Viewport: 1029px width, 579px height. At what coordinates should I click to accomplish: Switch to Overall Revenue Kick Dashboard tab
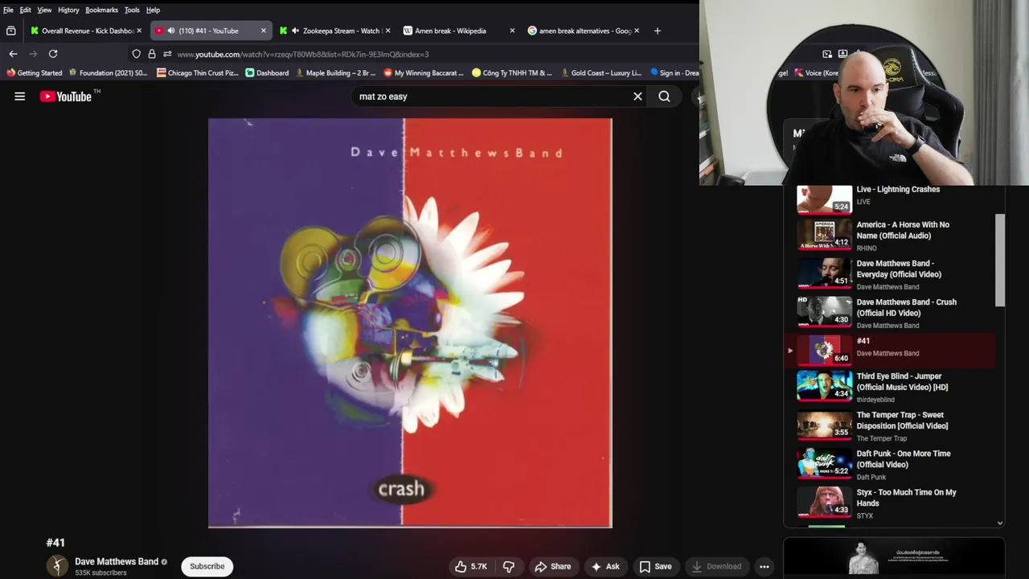[86, 31]
